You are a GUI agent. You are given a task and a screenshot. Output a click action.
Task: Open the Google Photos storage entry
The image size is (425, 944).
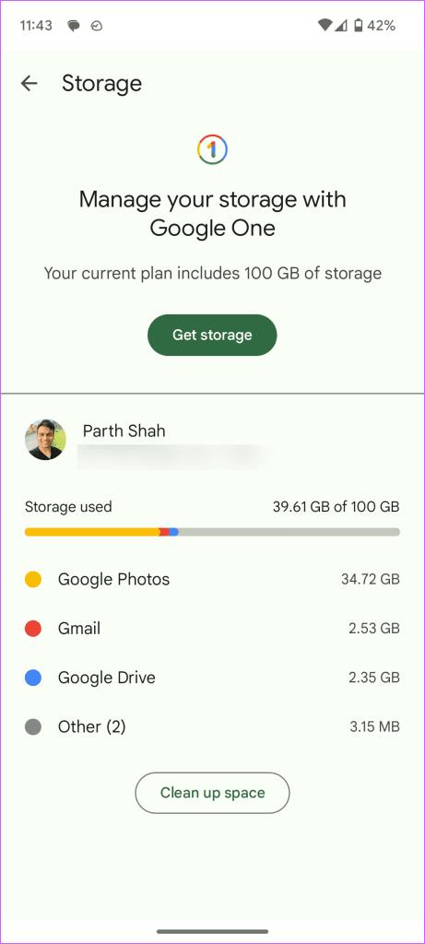tap(212, 579)
